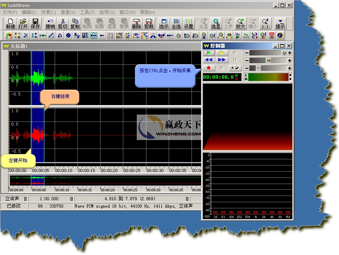Open the controller properties radio/check button
339x255 pixels.
234,68
